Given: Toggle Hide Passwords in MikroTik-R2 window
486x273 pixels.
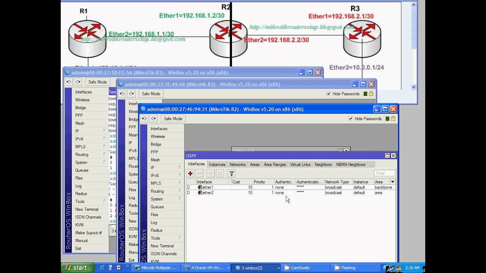Looking at the screenshot, I should point(350,119).
